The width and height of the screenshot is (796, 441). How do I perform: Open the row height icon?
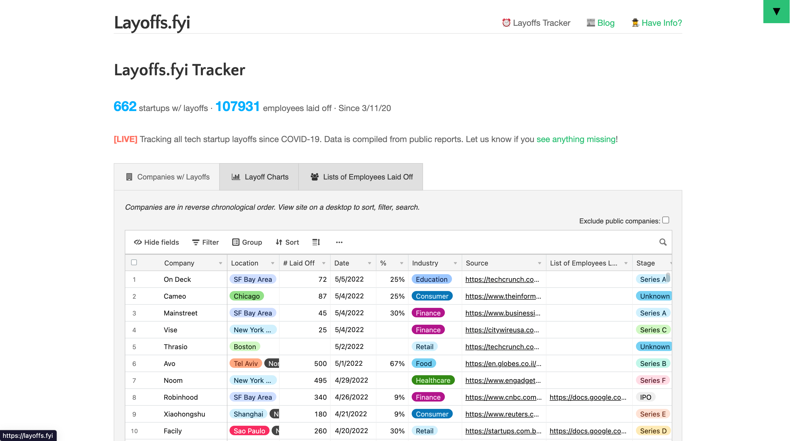pyautogui.click(x=316, y=242)
